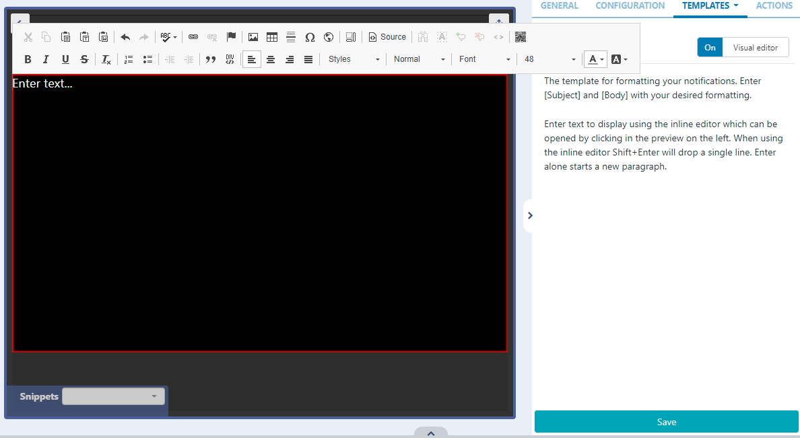
Task: Save the template
Action: point(666,422)
